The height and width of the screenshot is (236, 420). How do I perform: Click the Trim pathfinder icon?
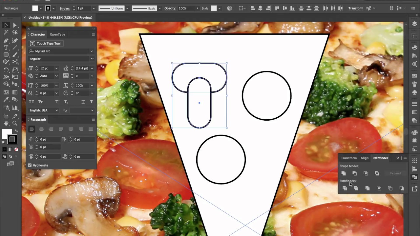click(x=356, y=188)
